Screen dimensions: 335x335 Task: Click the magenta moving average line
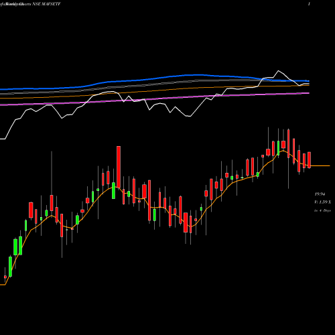tap(154, 98)
